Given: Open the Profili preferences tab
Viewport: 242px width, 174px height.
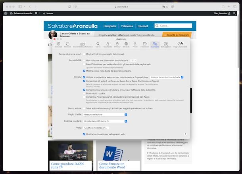Looking at the screenshot, I should coord(135,45).
